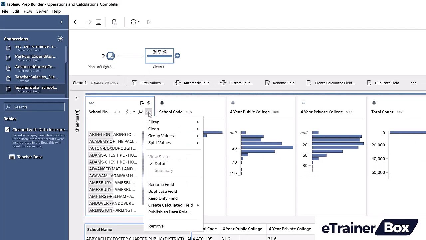Select the PerPupilExpenditur... connection
The width and height of the screenshot is (426, 240).
(34, 58)
